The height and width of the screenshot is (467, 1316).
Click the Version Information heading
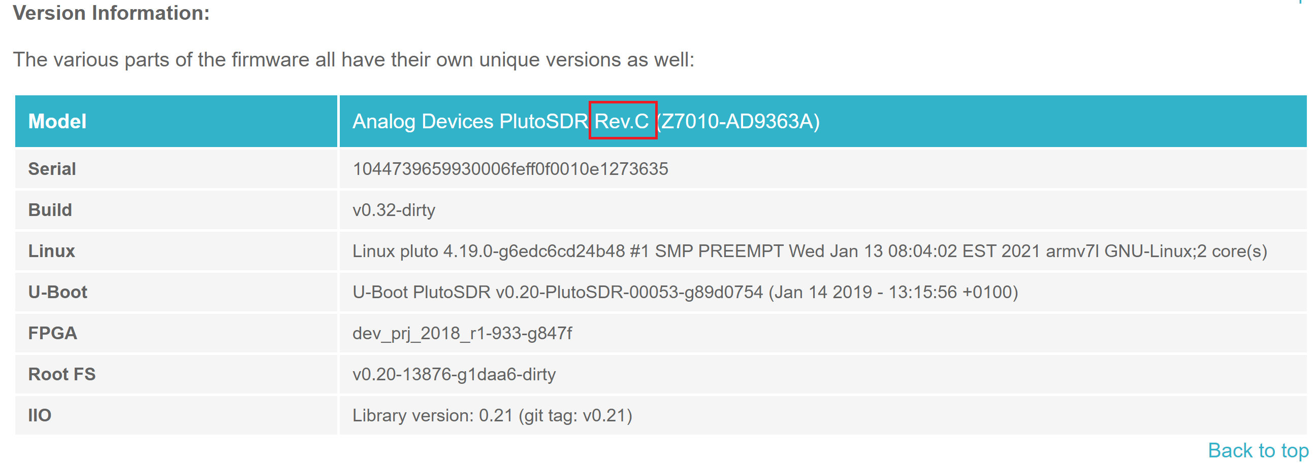click(x=111, y=13)
